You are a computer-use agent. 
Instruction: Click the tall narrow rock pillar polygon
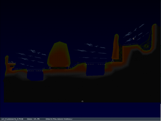(115, 47)
